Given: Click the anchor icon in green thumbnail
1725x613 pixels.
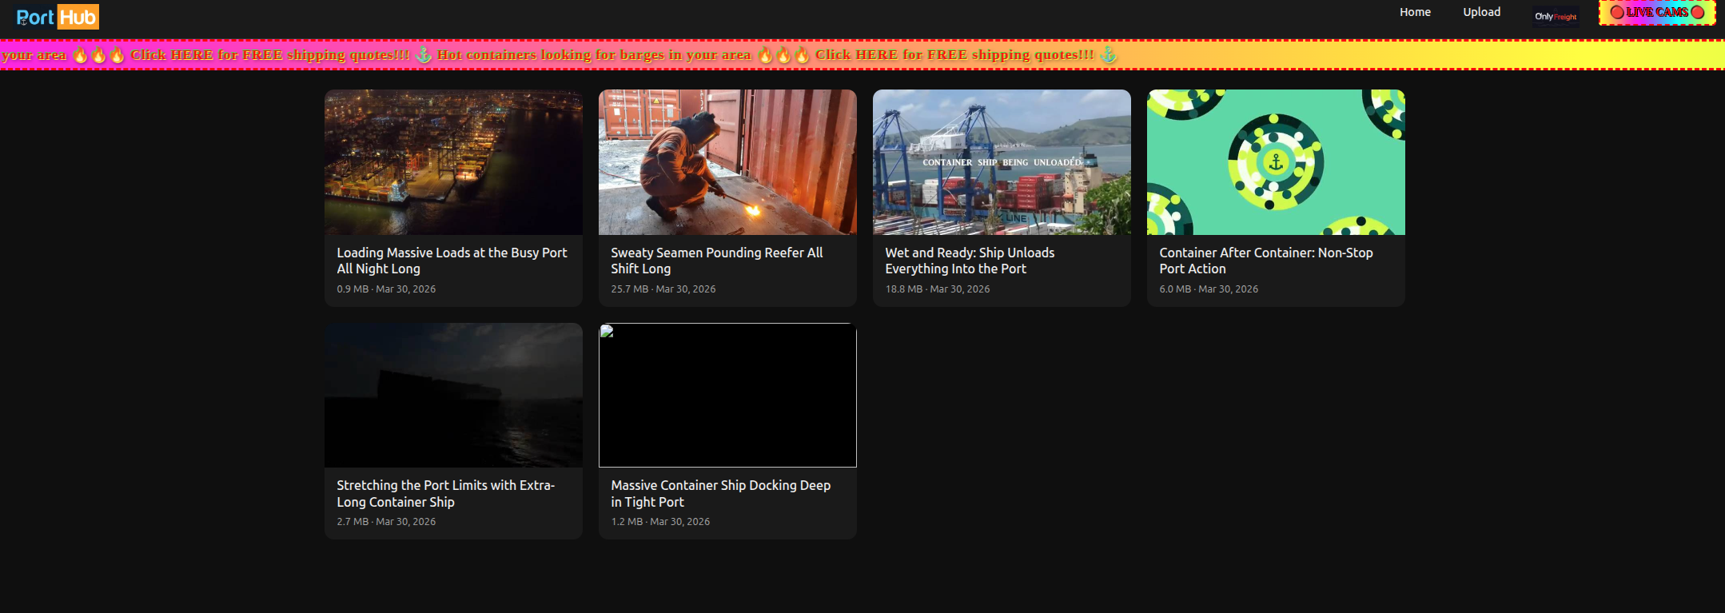Looking at the screenshot, I should point(1276,162).
